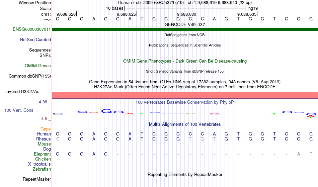This screenshot has width=318, height=187.
Task: Click the Elephant T base in last column
Action: click(x=311, y=154)
